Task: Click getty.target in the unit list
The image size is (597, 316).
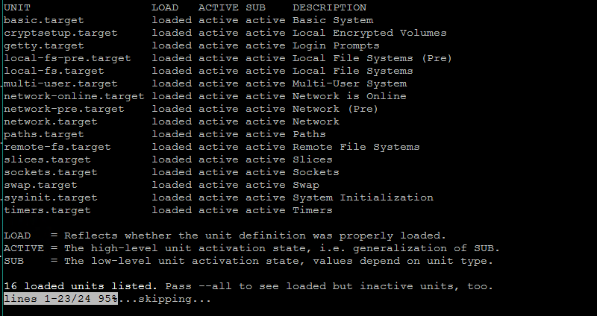Action: click(44, 45)
